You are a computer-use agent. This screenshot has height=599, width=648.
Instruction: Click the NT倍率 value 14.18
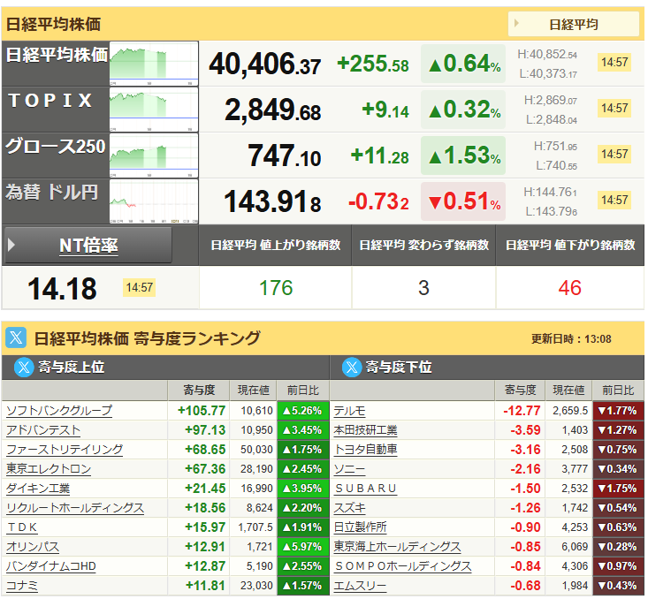tap(62, 288)
